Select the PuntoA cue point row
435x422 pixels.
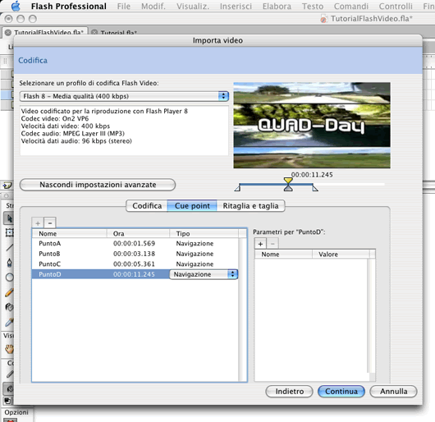135,243
